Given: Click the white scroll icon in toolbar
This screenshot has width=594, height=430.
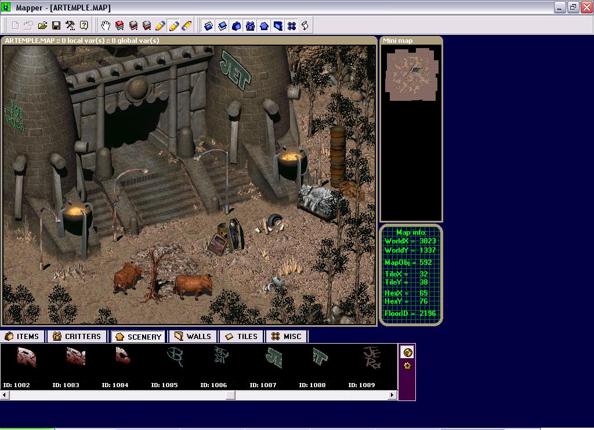Looking at the screenshot, I should (x=305, y=25).
